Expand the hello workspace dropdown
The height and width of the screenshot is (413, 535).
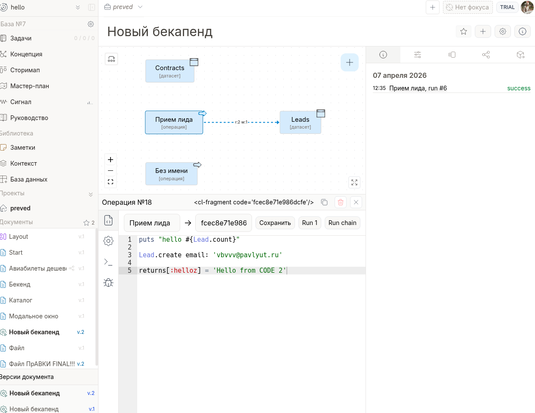pos(78,7)
